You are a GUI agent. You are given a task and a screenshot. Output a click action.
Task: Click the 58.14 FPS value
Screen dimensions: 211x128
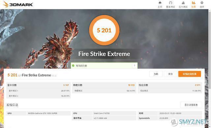(x=131, y=91)
